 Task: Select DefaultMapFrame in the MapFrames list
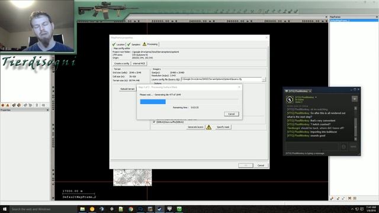[x=354, y=21]
